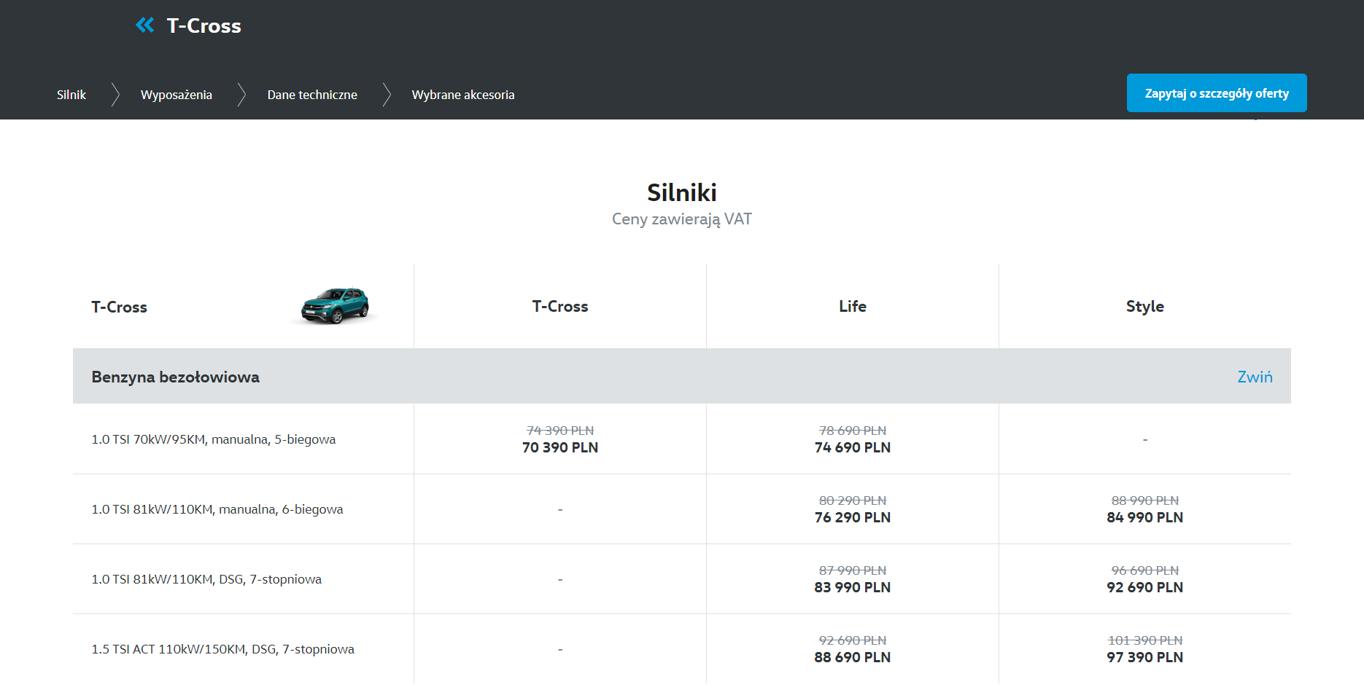
Task: Open Wybrane akcesoria section
Action: coord(463,95)
